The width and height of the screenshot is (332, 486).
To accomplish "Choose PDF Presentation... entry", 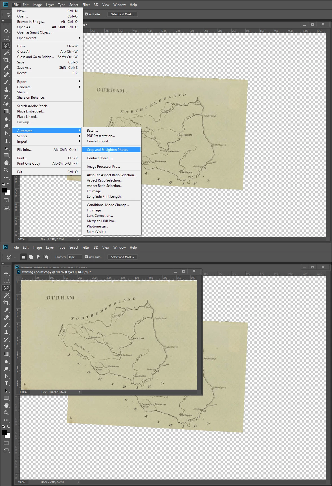I will [111, 136].
